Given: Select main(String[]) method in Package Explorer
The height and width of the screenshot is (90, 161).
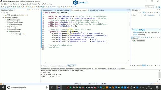Looking at the screenshot, I should point(17,34).
